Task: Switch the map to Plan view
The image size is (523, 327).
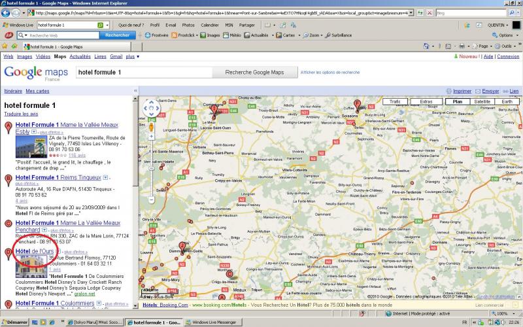Action: point(457,101)
